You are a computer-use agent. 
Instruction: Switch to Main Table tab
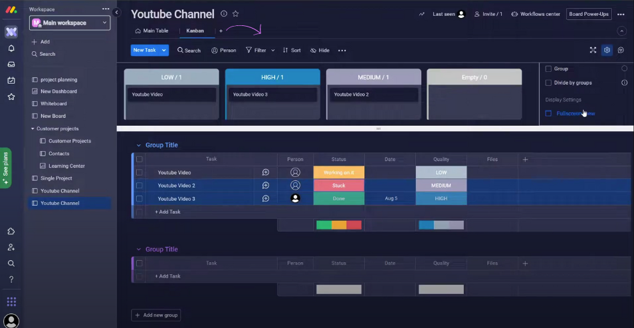coord(152,31)
